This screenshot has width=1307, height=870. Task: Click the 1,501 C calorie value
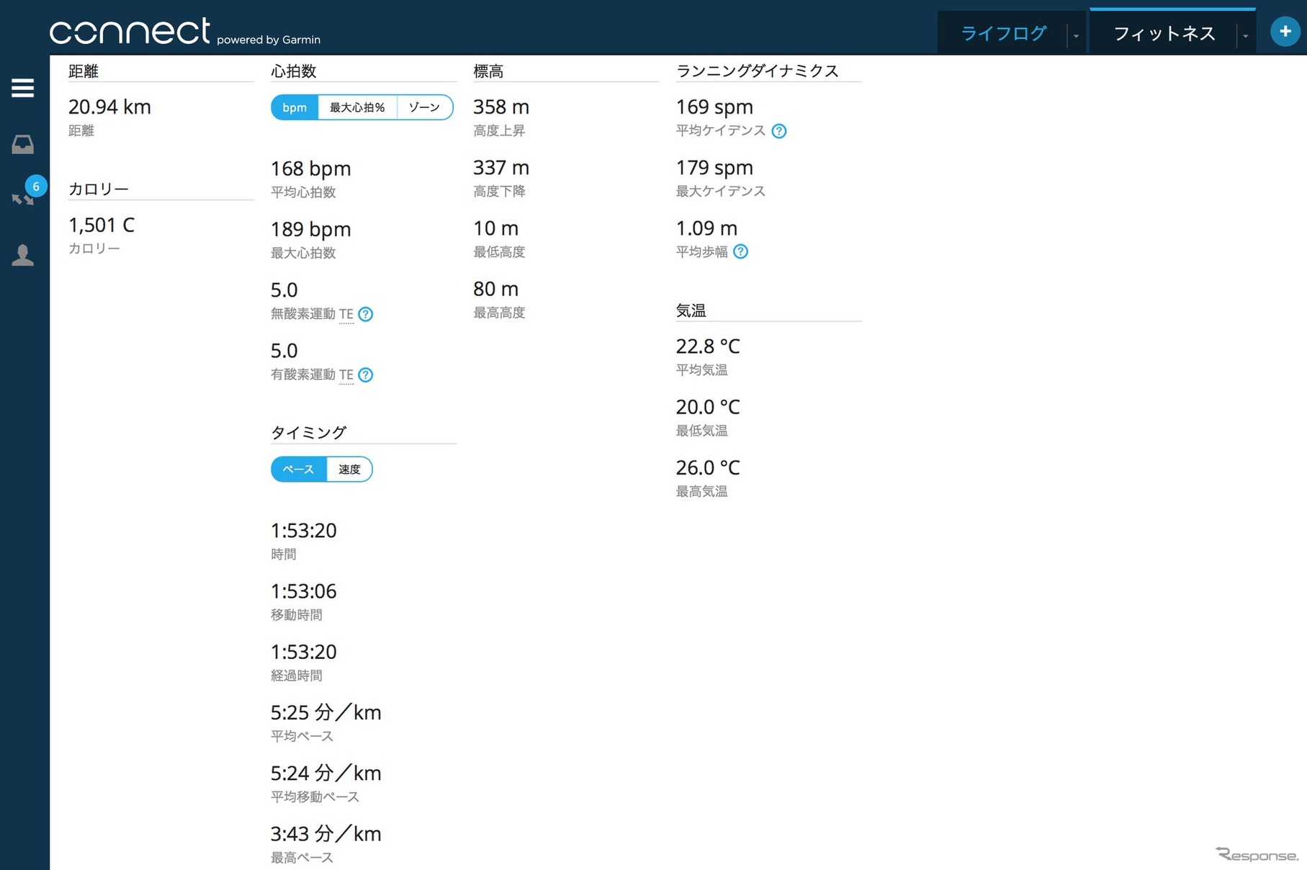pos(102,225)
